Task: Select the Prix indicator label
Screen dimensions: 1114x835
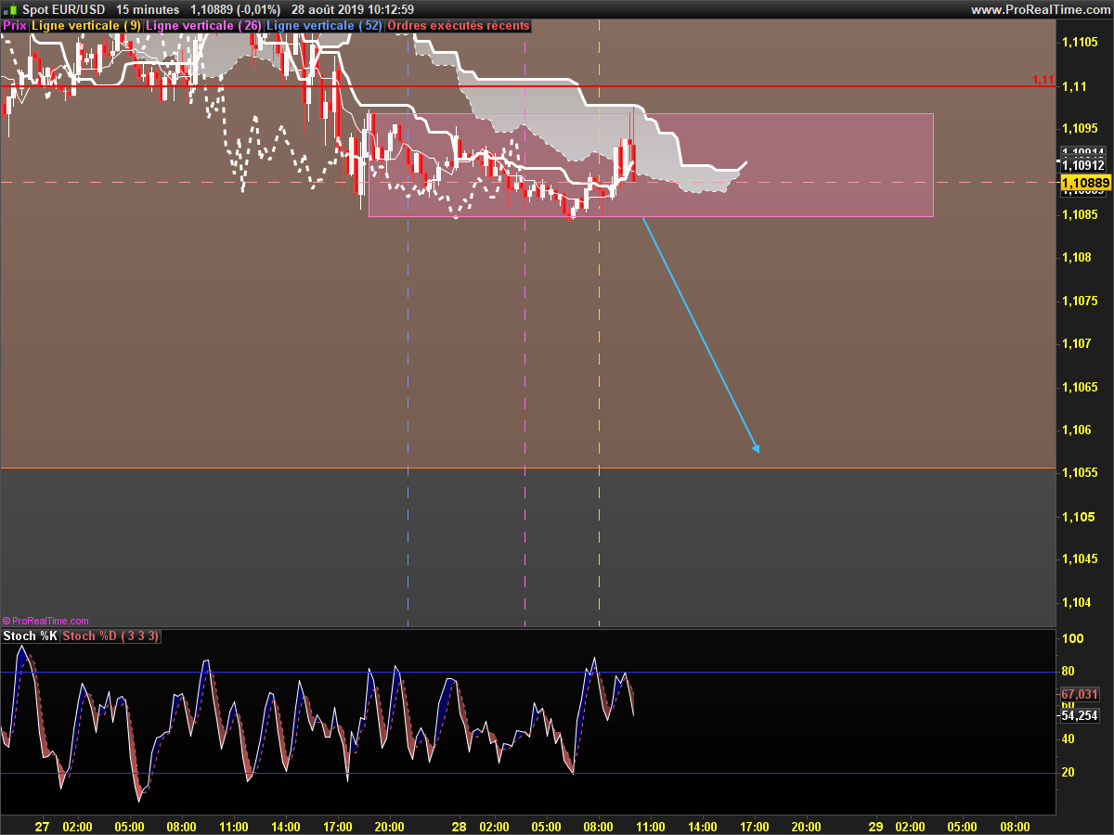Action: pyautogui.click(x=15, y=26)
